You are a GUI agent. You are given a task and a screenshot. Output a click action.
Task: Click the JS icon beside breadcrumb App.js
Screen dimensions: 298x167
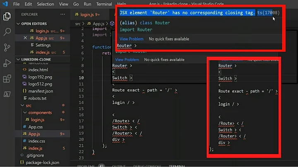(89, 23)
